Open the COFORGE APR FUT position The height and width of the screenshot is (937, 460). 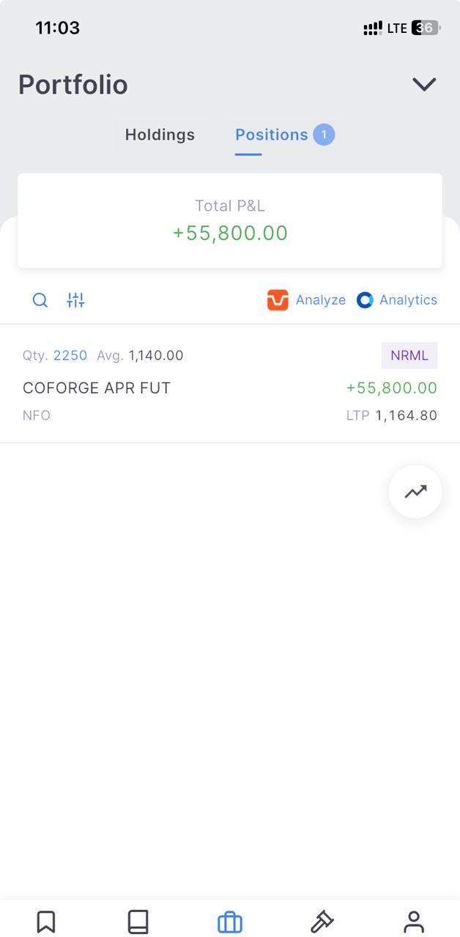click(97, 388)
